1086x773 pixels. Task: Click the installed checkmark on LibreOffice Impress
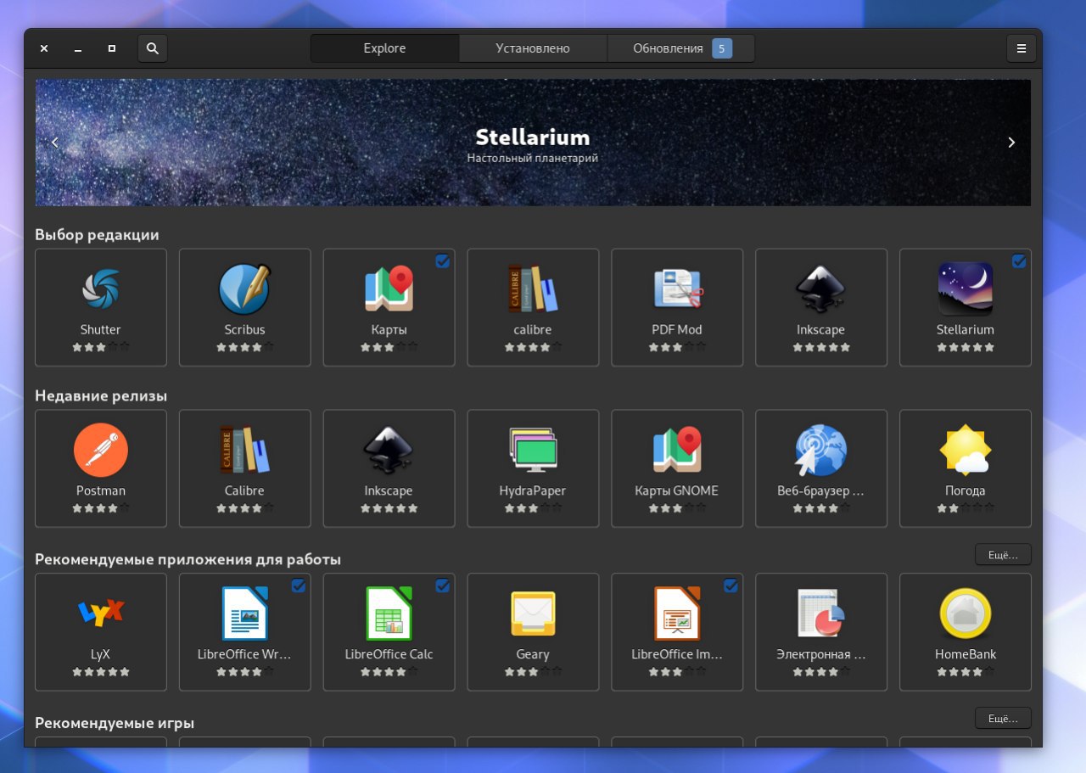pos(731,585)
